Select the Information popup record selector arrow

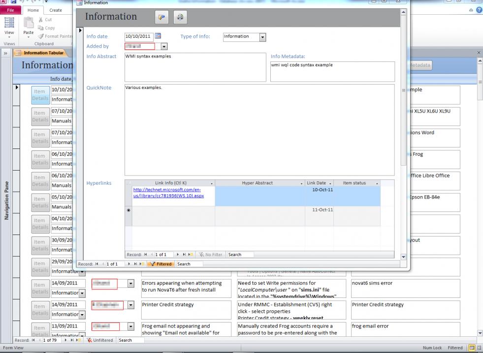(x=80, y=30)
